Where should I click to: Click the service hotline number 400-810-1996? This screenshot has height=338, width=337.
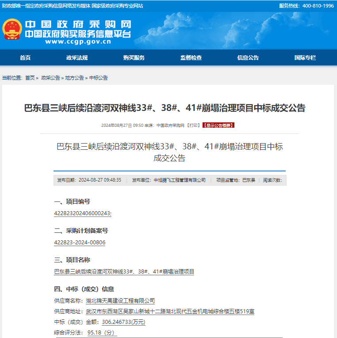coord(318,6)
